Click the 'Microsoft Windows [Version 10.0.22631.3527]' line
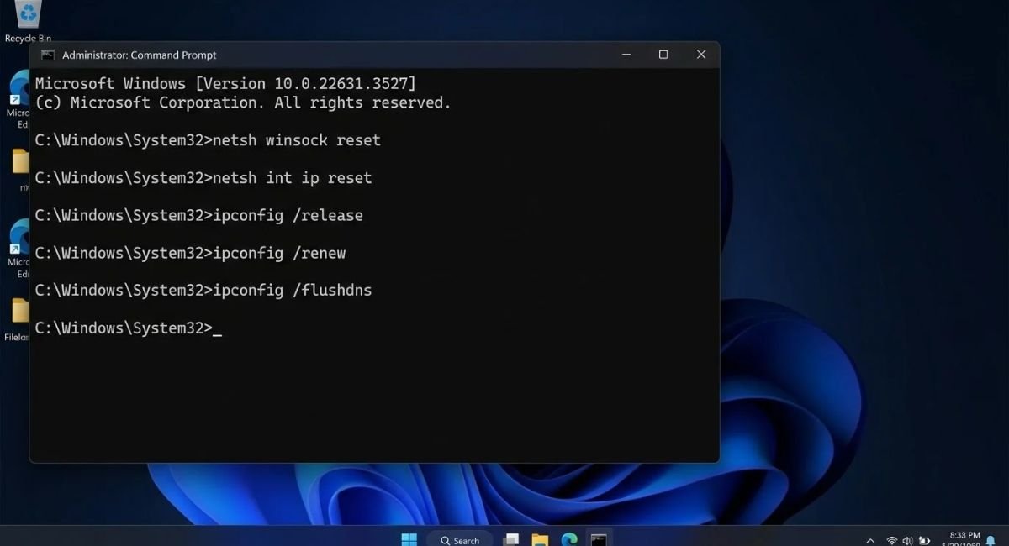Viewport: 1009px width, 546px height. [x=225, y=84]
